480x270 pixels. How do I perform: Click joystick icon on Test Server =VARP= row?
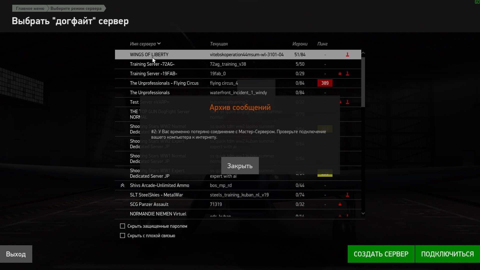coord(347,102)
